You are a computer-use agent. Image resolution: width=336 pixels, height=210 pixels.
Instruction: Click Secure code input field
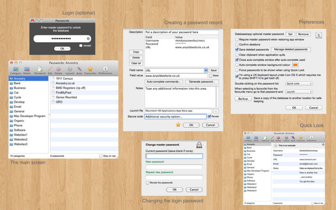coord(175,117)
